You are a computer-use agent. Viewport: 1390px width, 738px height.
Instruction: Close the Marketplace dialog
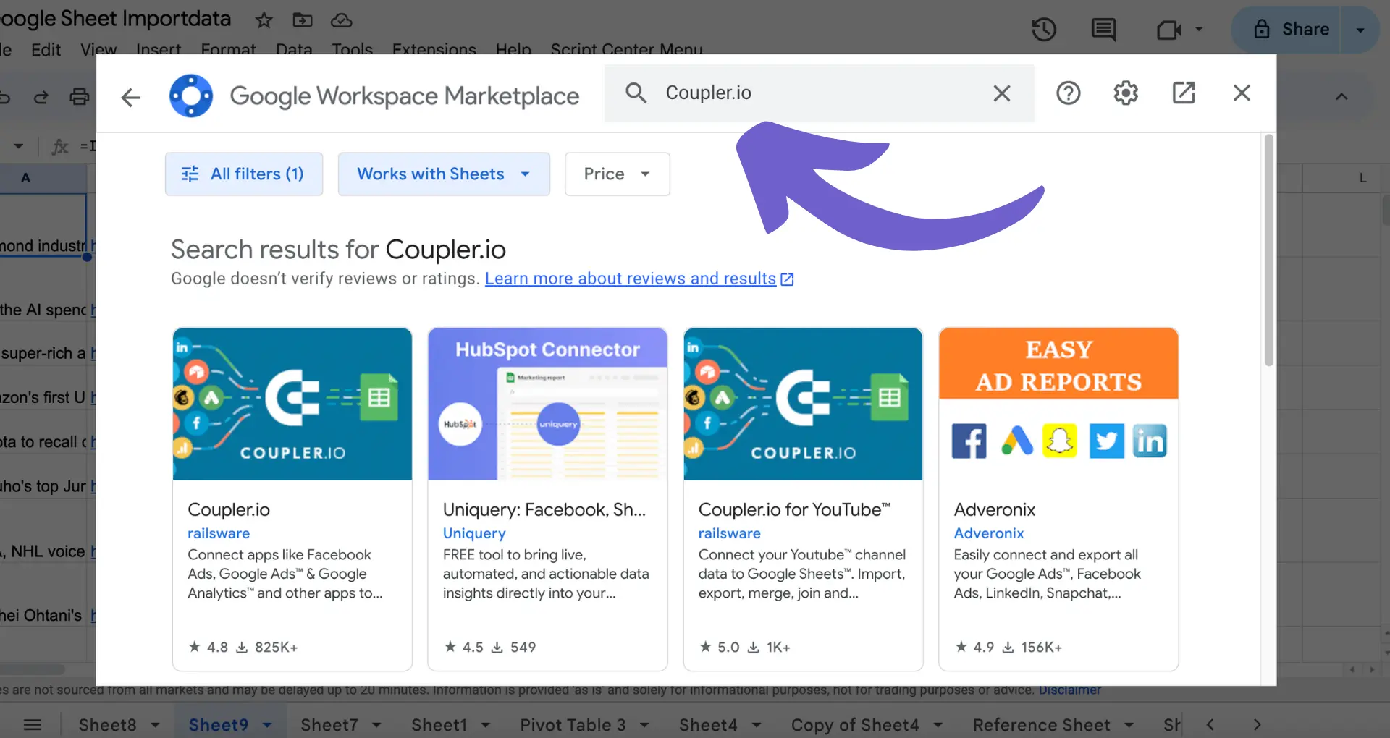pyautogui.click(x=1242, y=93)
